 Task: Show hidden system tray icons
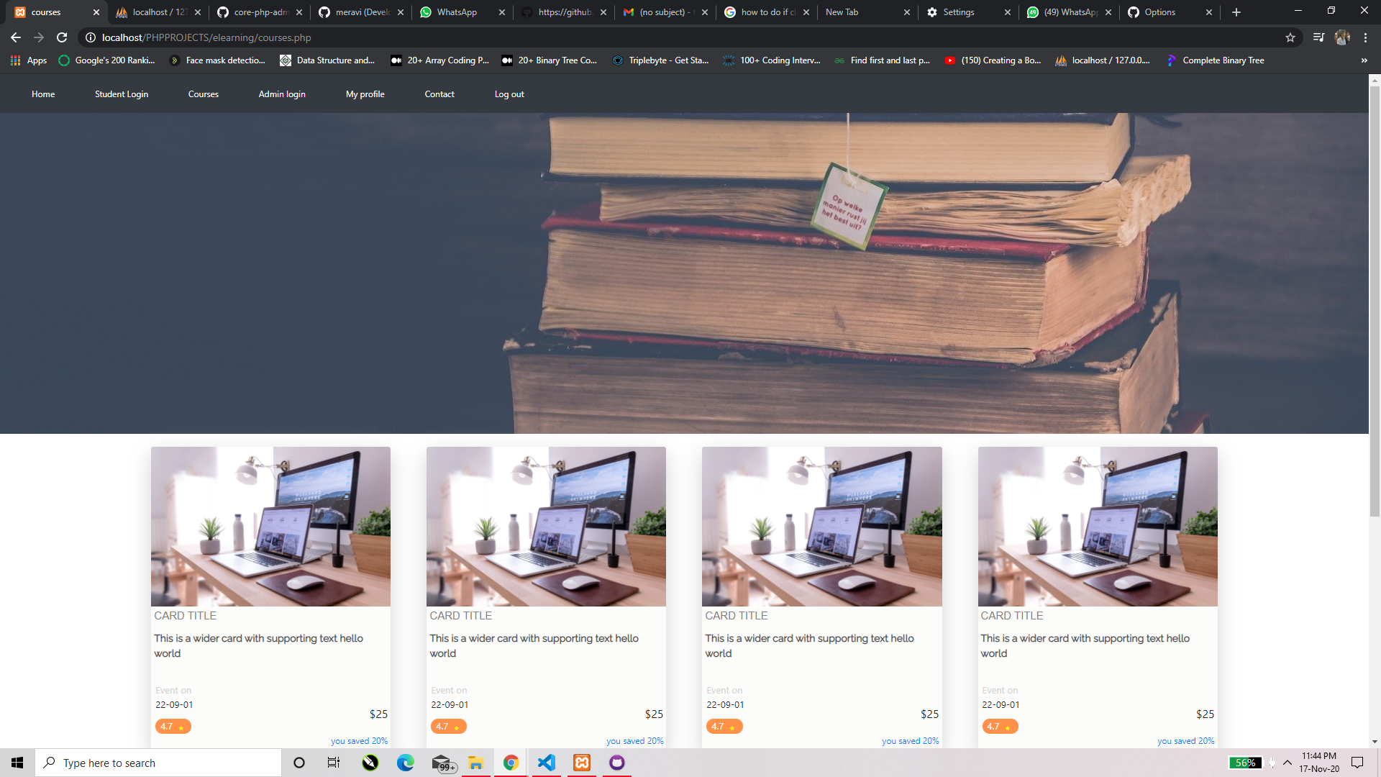click(x=1287, y=763)
